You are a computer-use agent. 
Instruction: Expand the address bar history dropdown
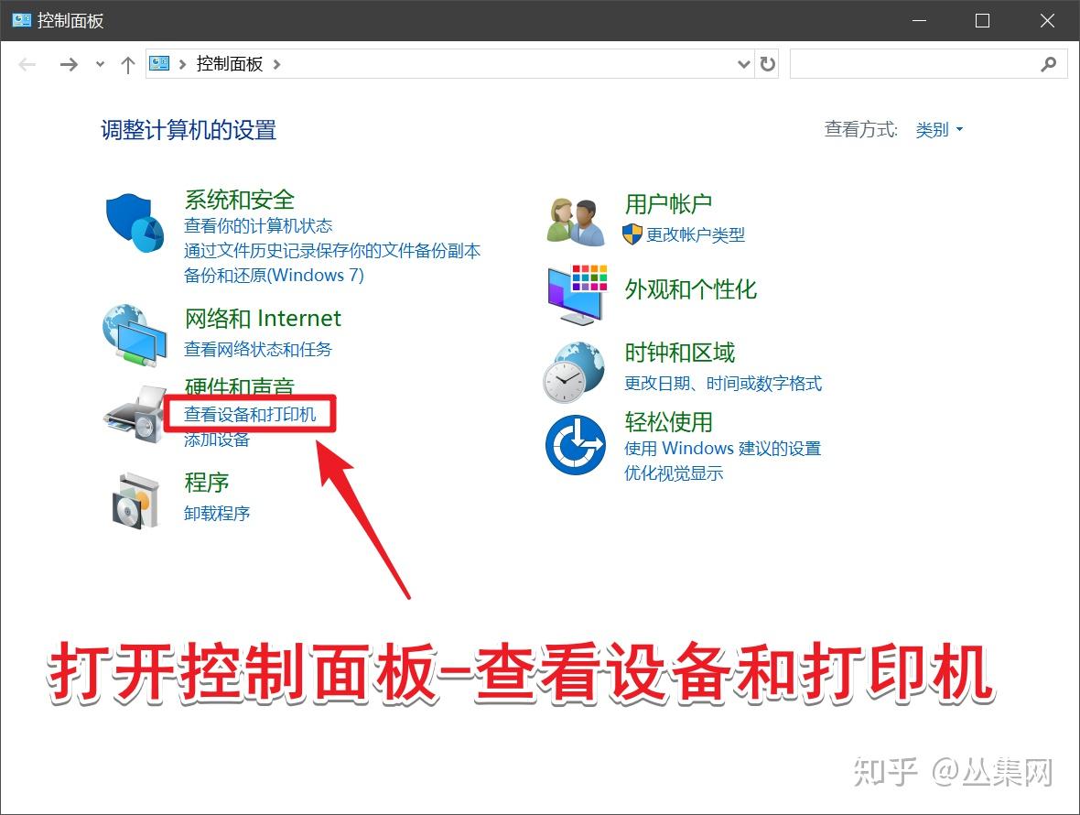click(744, 63)
